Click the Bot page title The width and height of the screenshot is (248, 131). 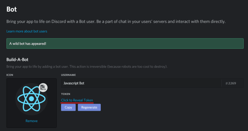coord(11,9)
